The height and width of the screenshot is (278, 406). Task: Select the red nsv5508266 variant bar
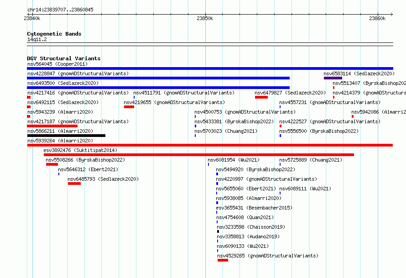[x=52, y=164]
